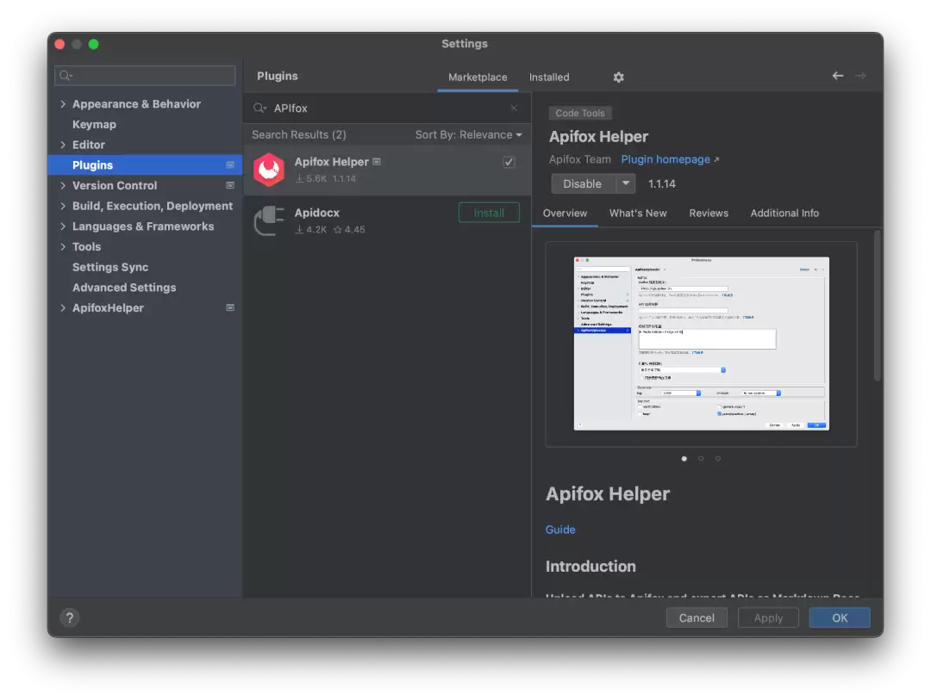This screenshot has width=931, height=700.
Task: Focus the plugin search field containing APIfox
Action: click(x=387, y=108)
